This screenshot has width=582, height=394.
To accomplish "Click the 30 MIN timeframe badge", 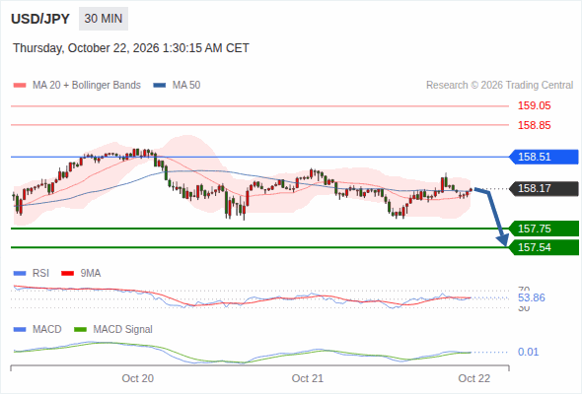I will [x=104, y=19].
